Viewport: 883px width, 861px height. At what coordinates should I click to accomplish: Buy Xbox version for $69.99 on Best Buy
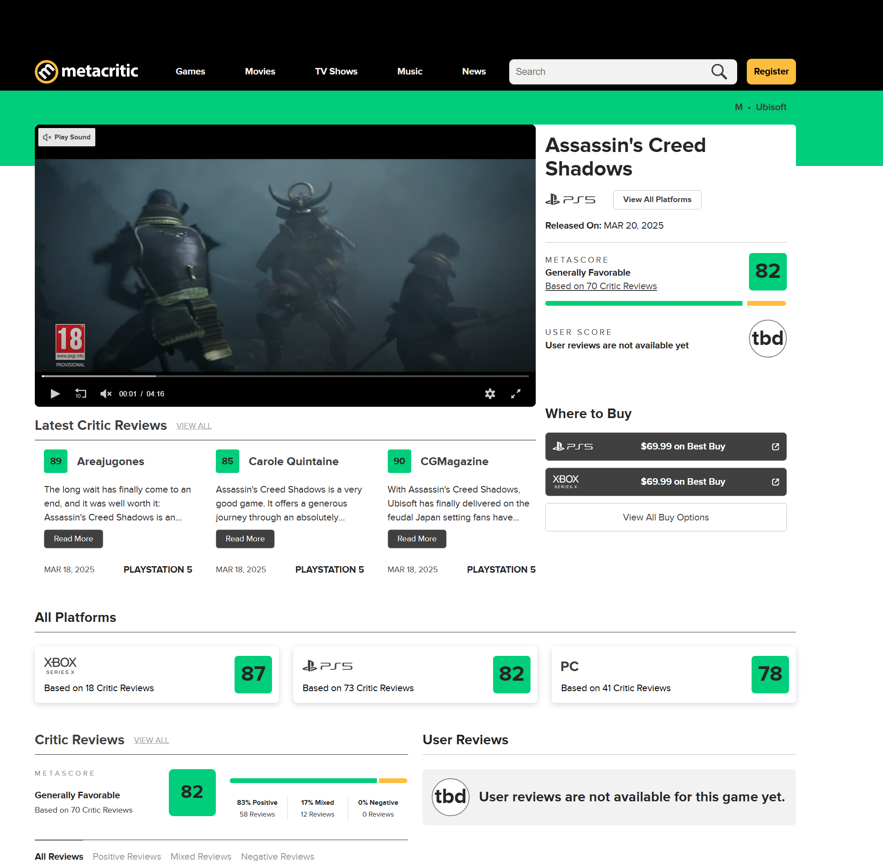point(666,482)
